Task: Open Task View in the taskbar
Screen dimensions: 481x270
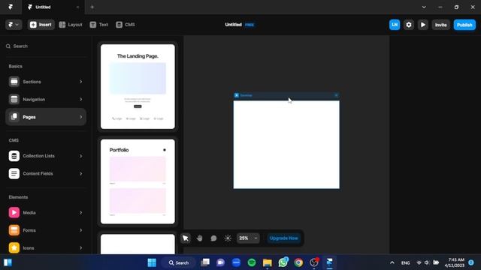Action: [205, 262]
